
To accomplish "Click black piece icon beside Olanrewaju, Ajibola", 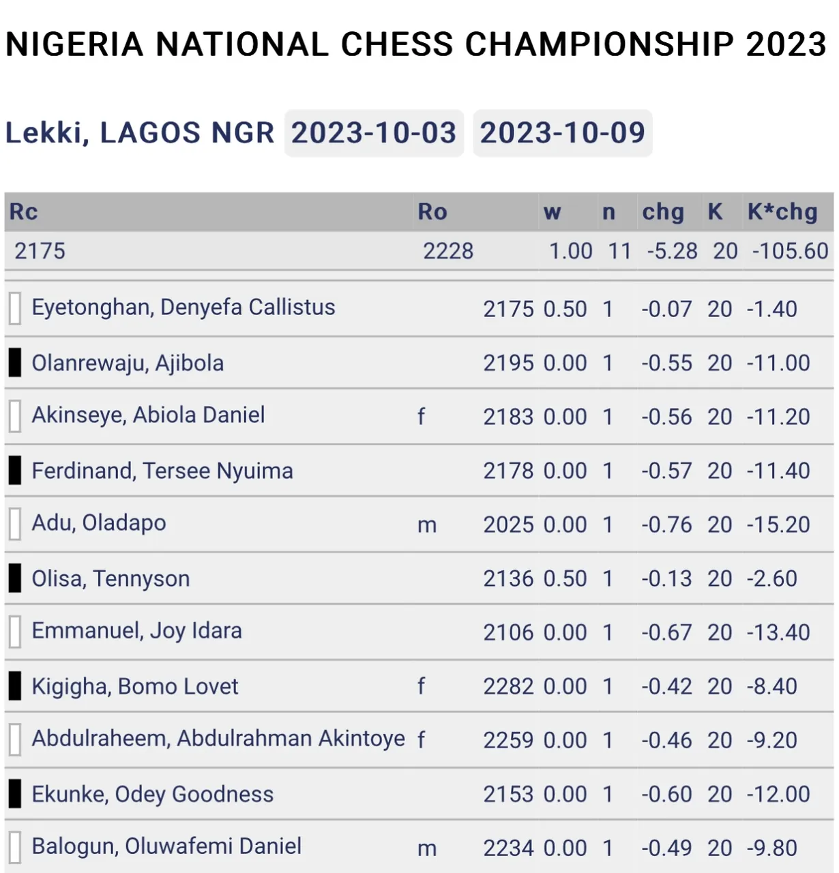I will pos(14,362).
